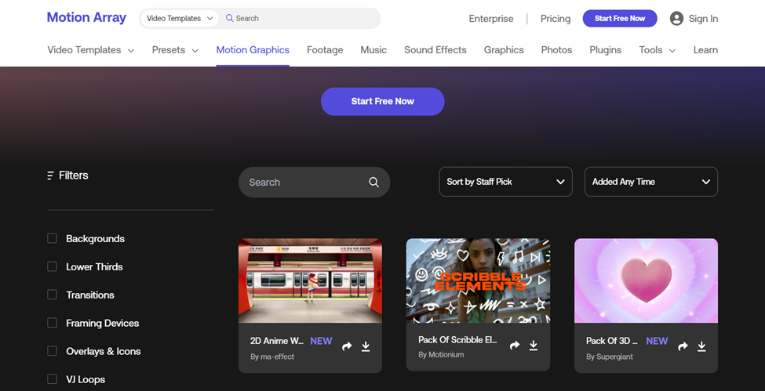Open the Scribble Elements thumbnail

(x=478, y=281)
